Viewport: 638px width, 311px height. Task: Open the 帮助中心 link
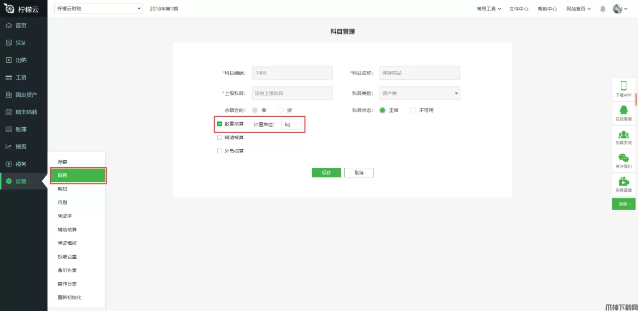pos(547,9)
